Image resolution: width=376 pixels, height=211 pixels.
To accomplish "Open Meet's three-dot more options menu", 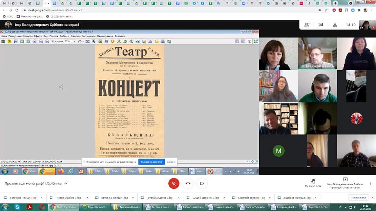I will (x=370, y=183).
